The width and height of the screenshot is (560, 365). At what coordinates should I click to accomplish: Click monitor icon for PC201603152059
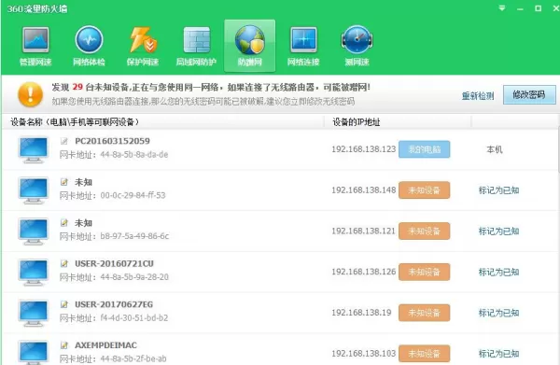pos(34,149)
